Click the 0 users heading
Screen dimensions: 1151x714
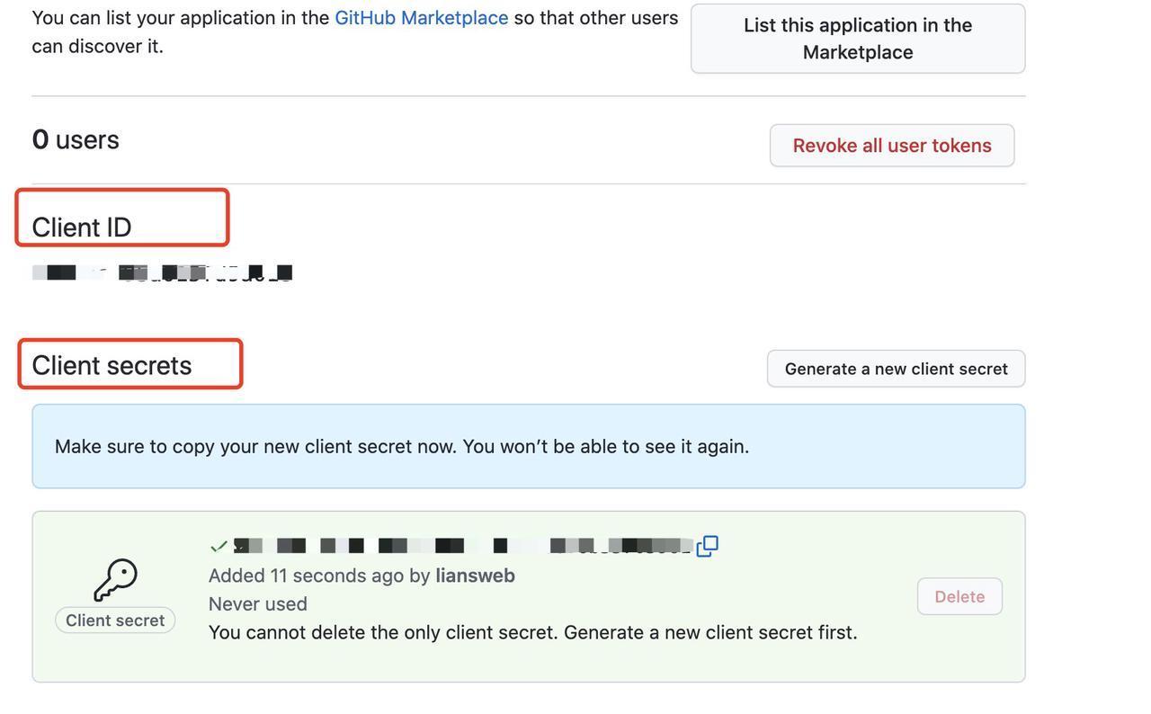pyautogui.click(x=76, y=139)
